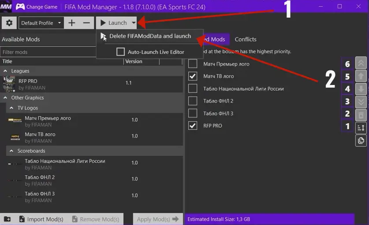Click the Filter mods input field
369x225 pixels.
point(48,52)
